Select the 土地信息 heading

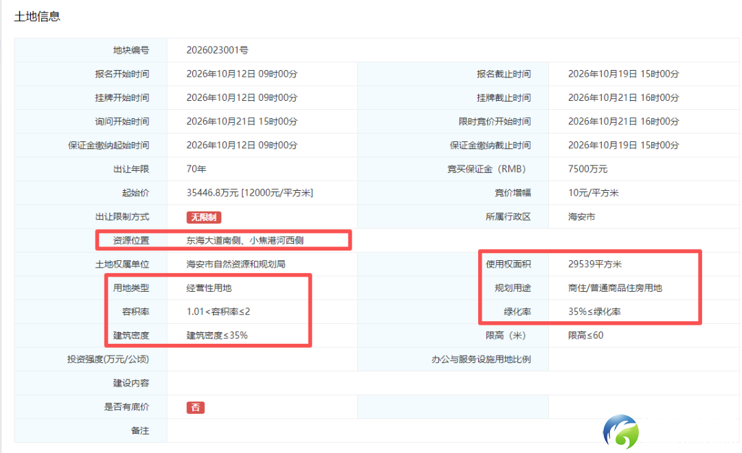coord(37,16)
